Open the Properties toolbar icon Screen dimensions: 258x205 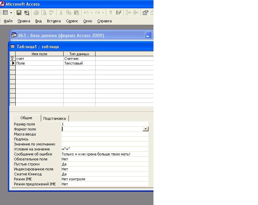click(145, 13)
